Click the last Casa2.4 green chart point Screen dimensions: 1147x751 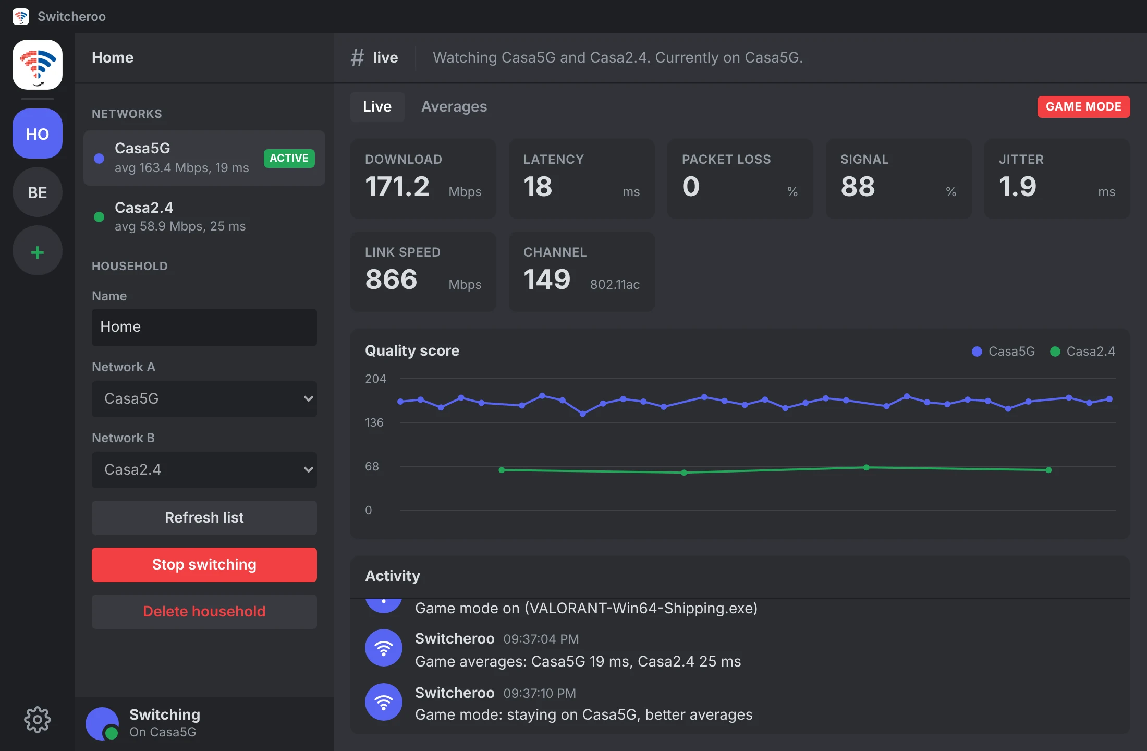(1048, 470)
